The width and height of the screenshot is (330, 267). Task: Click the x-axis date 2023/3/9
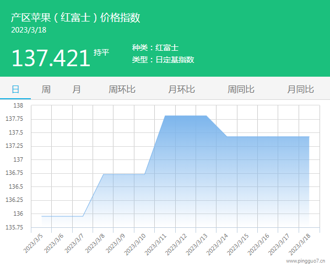tap(115, 243)
